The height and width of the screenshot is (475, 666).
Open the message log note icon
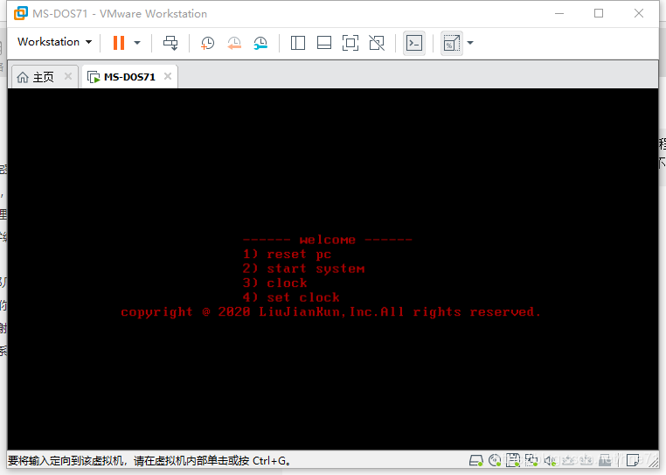click(x=633, y=460)
